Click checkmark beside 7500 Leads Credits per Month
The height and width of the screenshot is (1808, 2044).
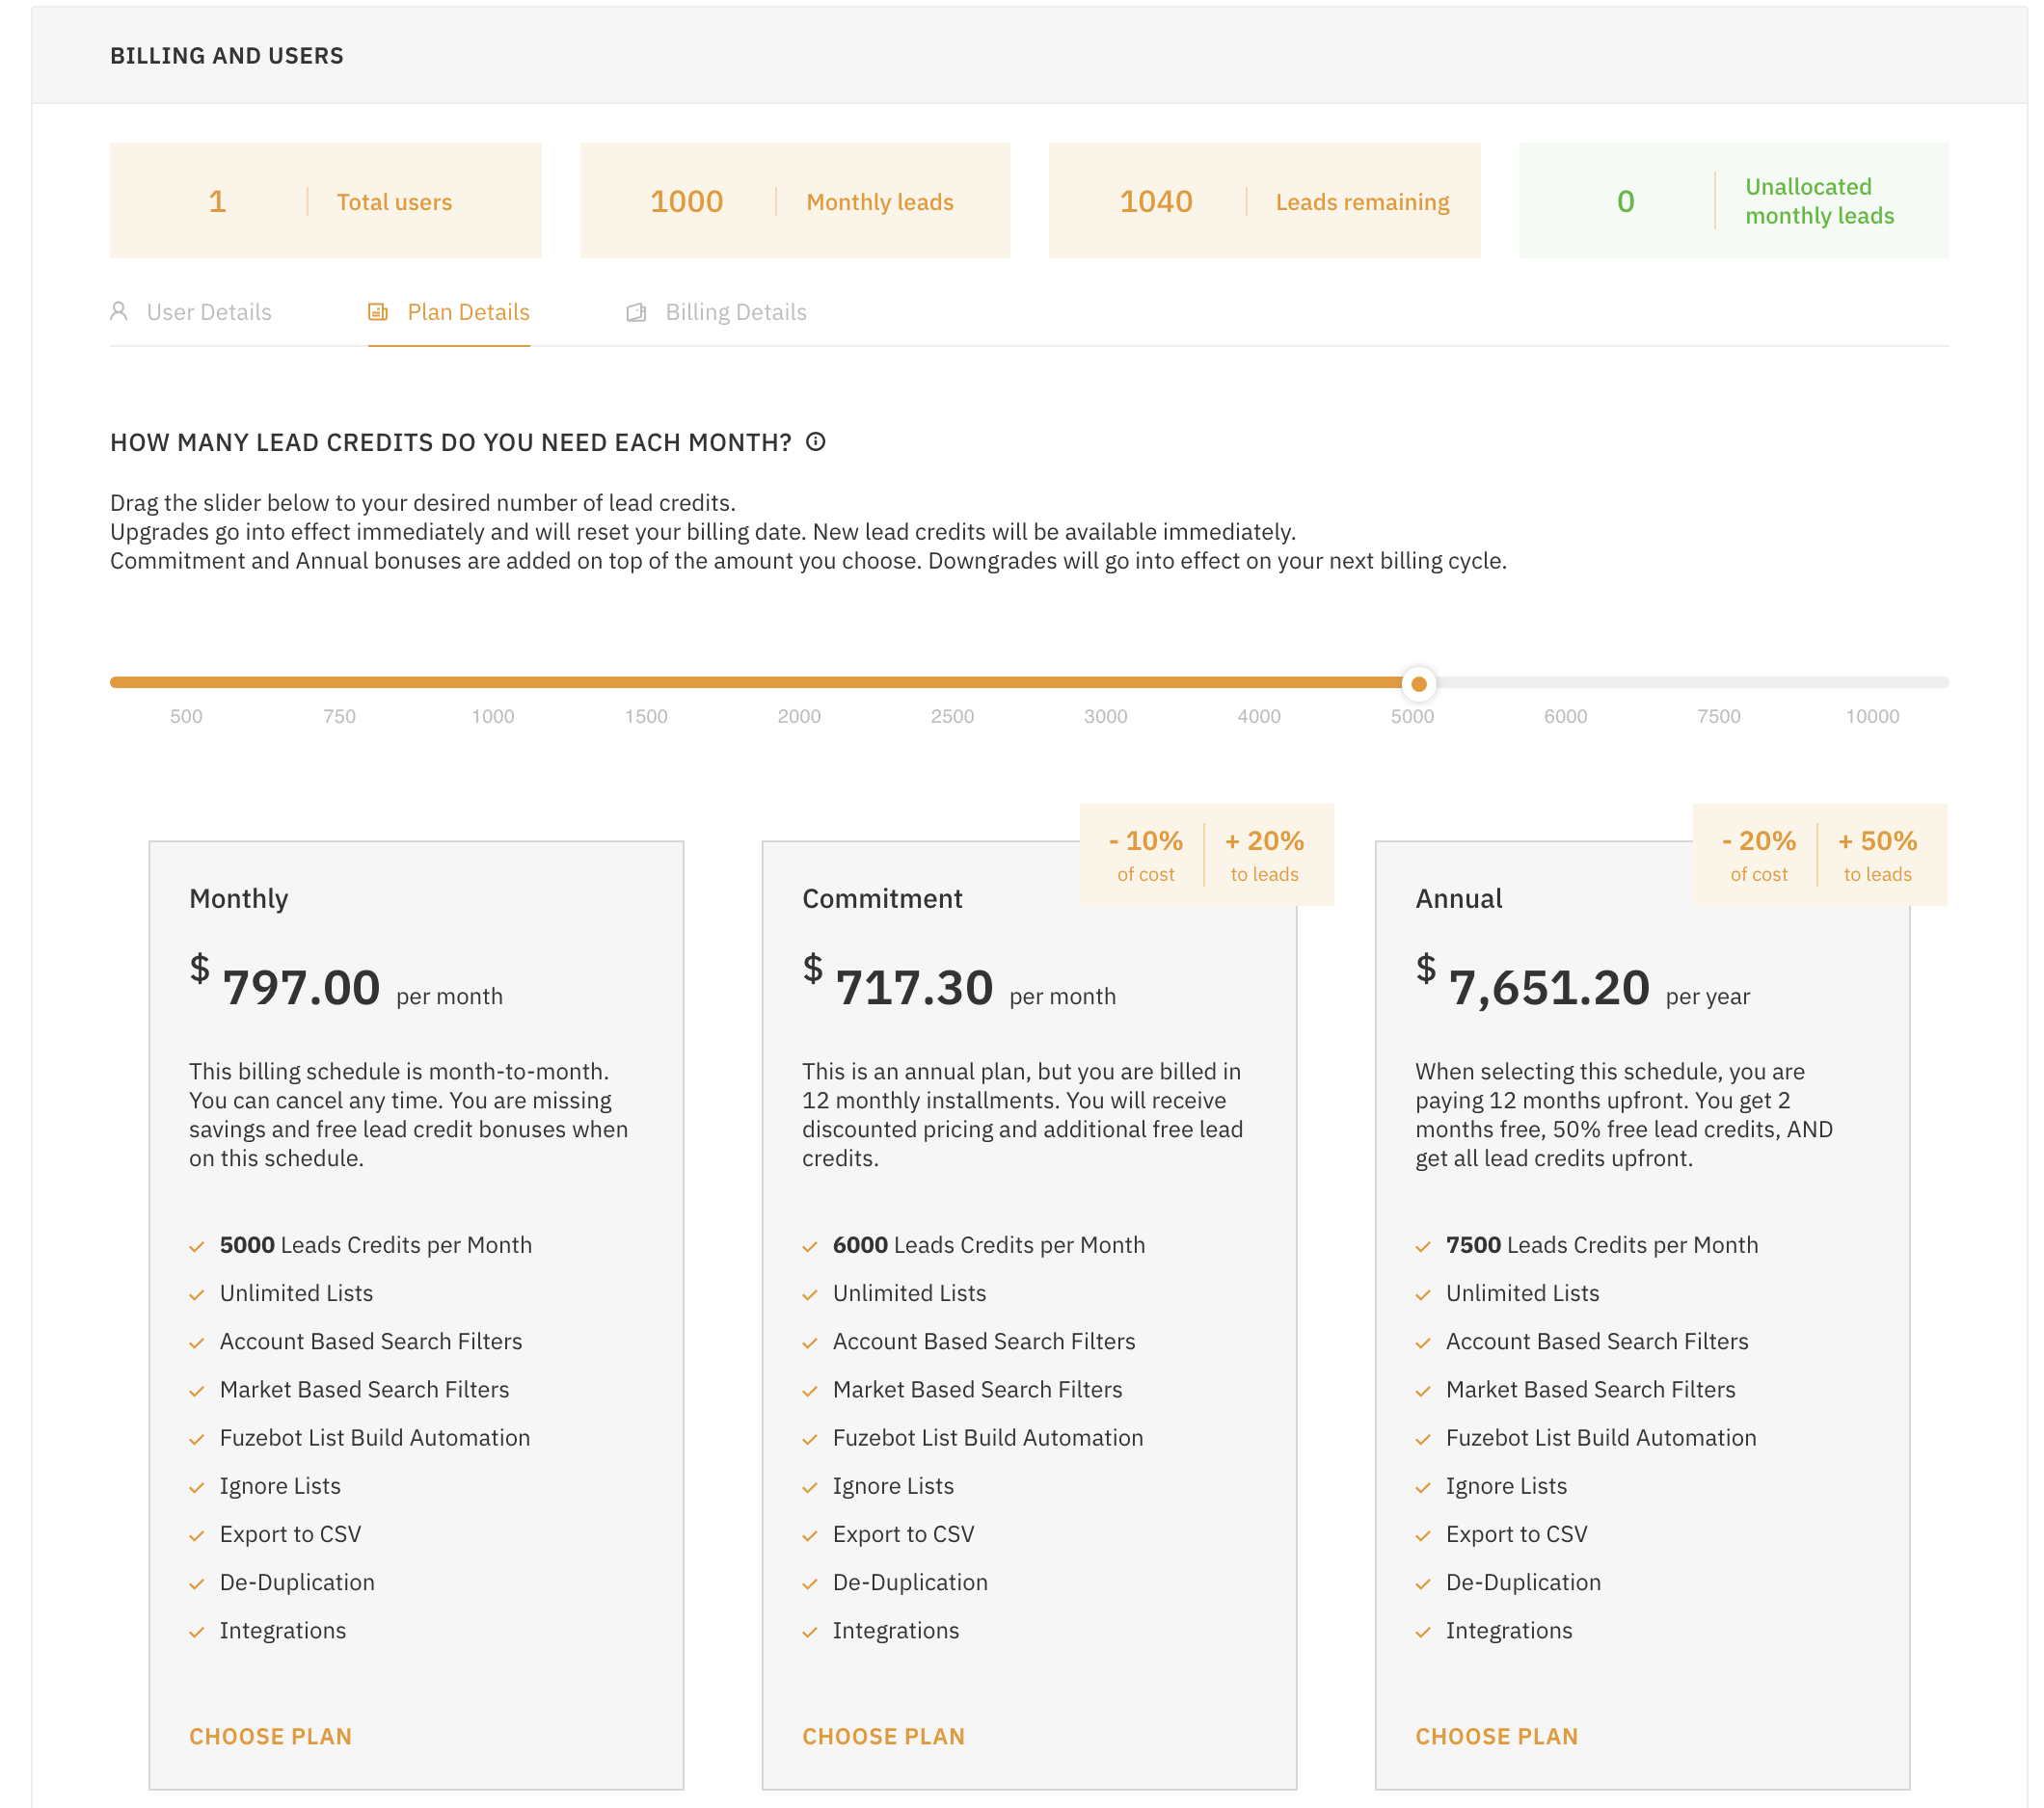coord(1423,1245)
